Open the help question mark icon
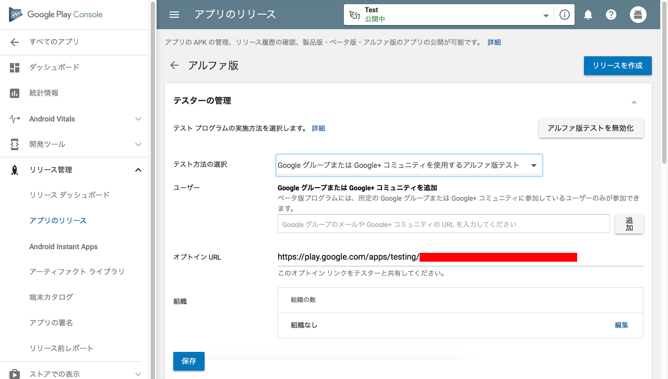This screenshot has width=668, height=379. pos(611,15)
